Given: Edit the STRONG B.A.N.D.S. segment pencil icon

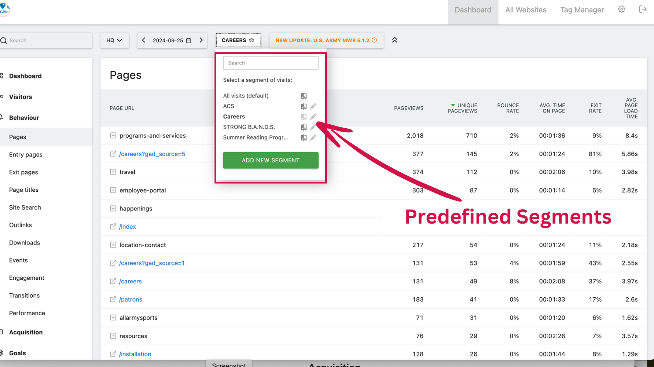Looking at the screenshot, I should 313,127.
